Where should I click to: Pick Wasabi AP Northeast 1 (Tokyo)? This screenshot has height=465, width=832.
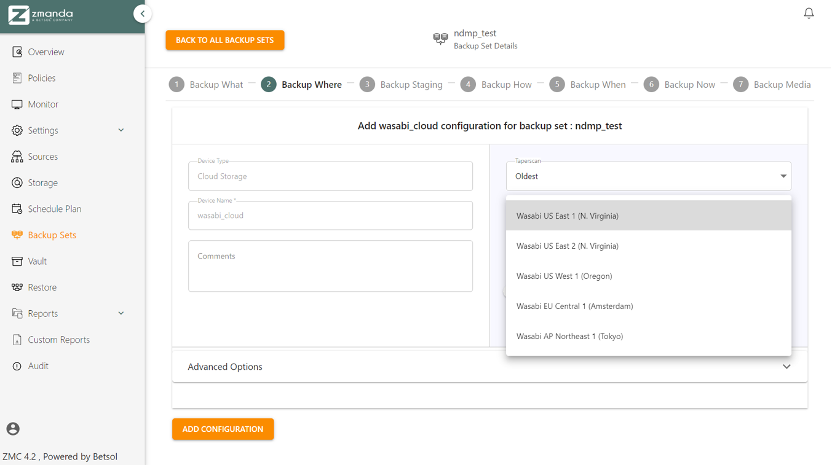pos(648,336)
